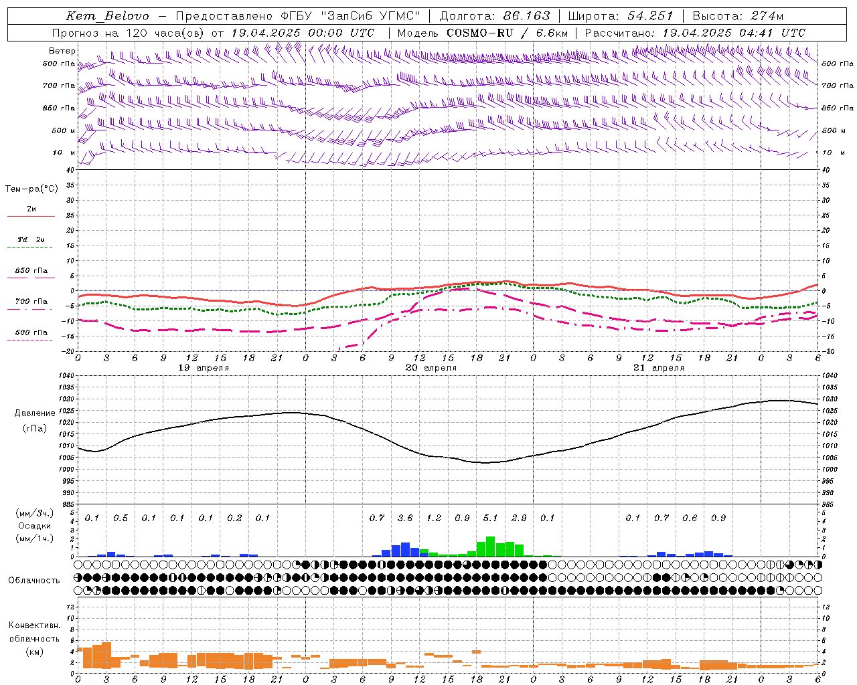The height and width of the screenshot is (685, 857).
Task: Click '700 гПа' legend in temperature panel
Action: 31,301
